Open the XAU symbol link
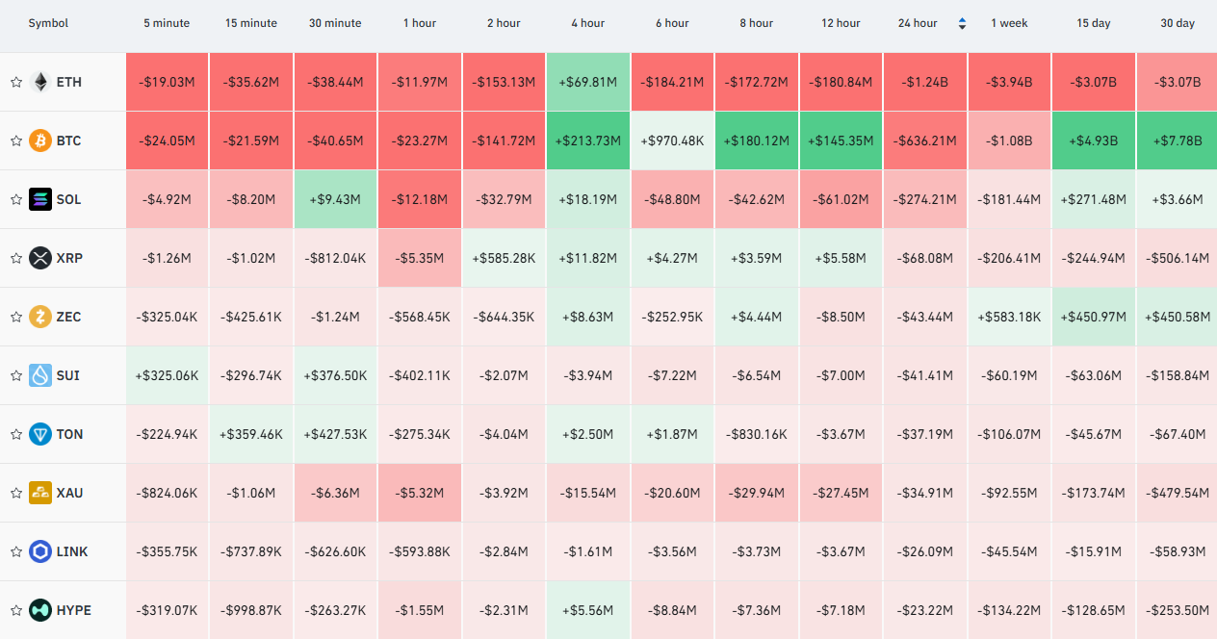This screenshot has height=639, width=1217. click(x=69, y=493)
